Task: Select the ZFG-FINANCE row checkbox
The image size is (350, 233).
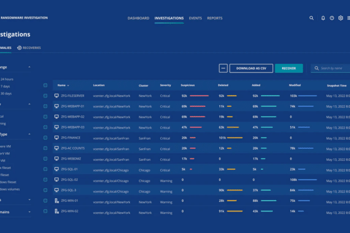Action: tap(45, 138)
